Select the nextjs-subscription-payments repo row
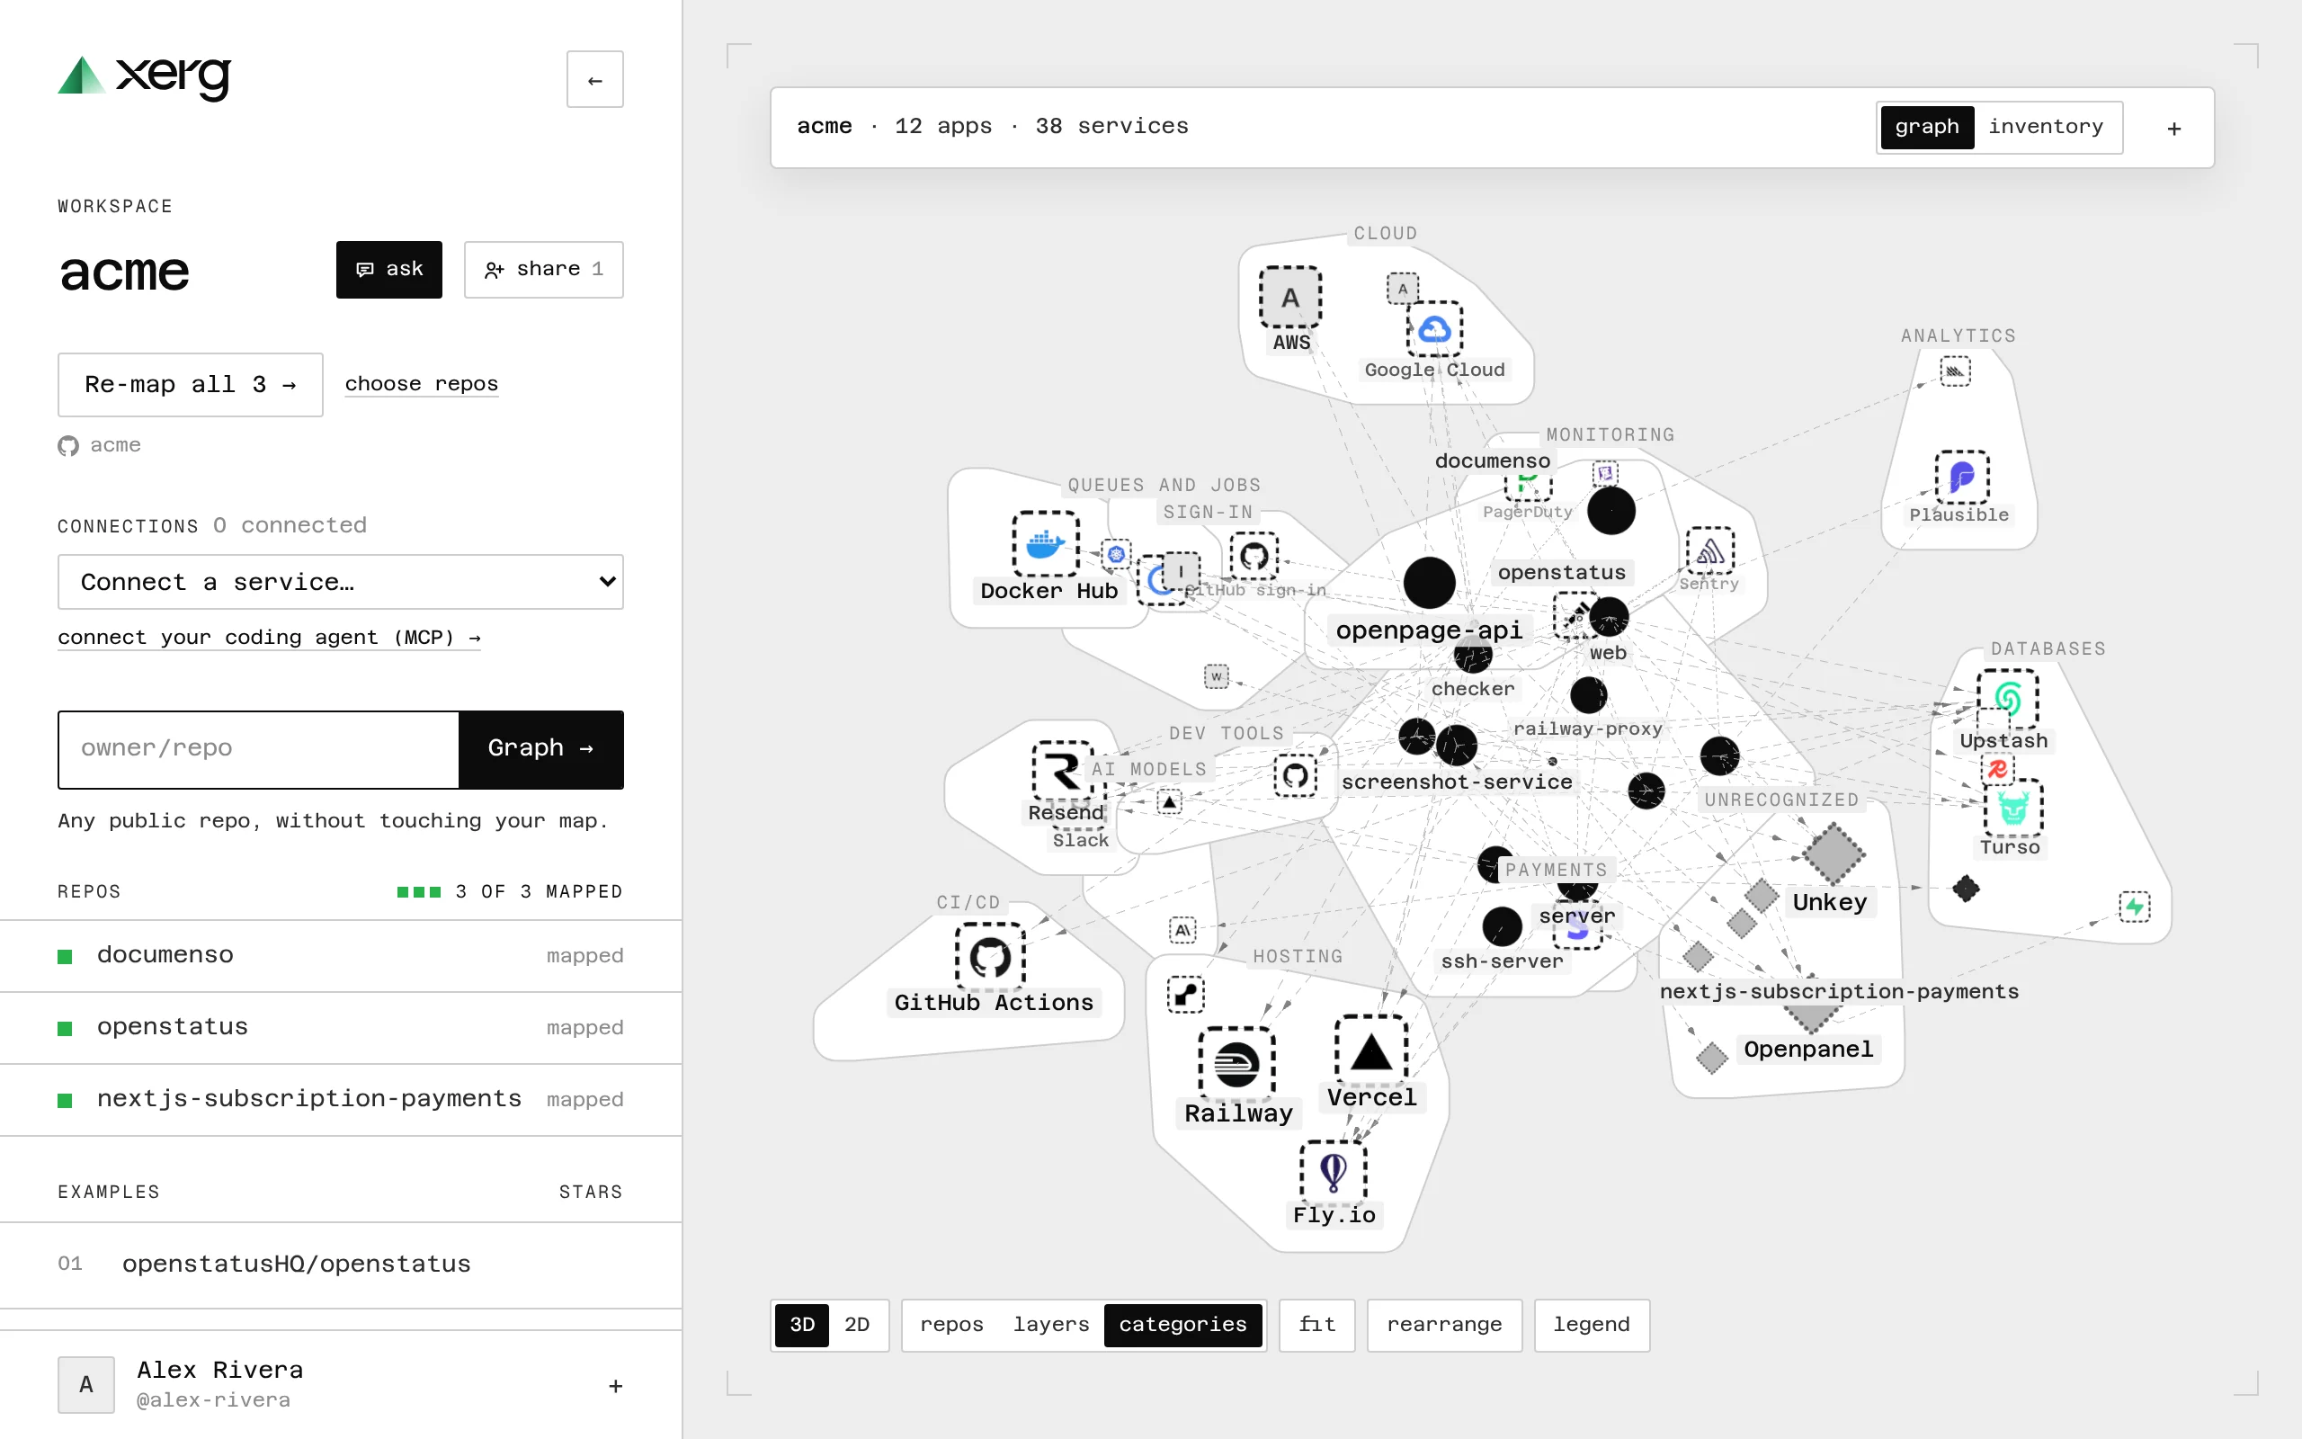The width and height of the screenshot is (2302, 1439). [x=341, y=1099]
